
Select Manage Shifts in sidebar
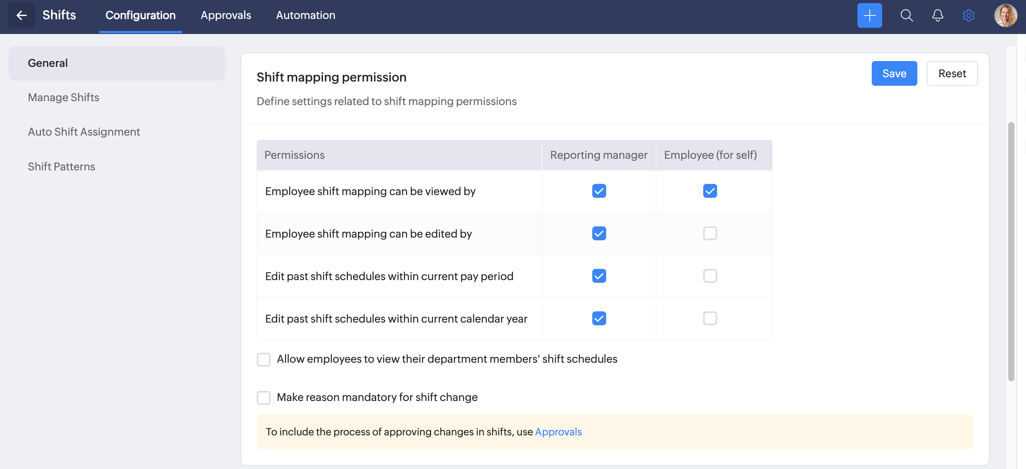tap(63, 97)
